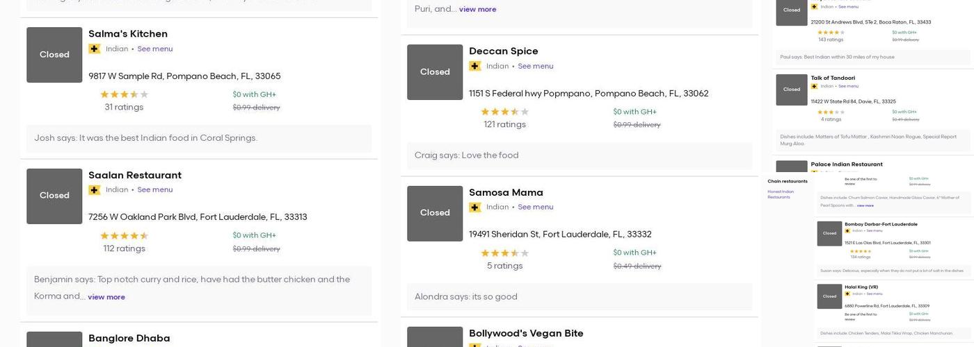Click the GH+ badge icon under Deccan Spice
This screenshot has width=974, height=347.
pyautogui.click(x=474, y=66)
